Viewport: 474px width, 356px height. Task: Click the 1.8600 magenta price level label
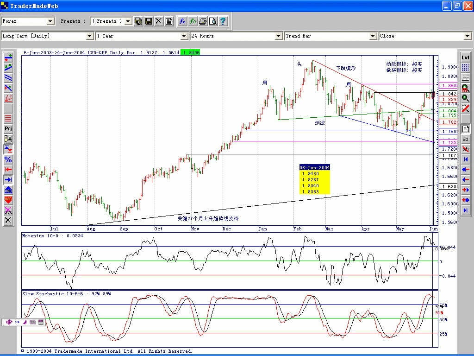(449, 86)
